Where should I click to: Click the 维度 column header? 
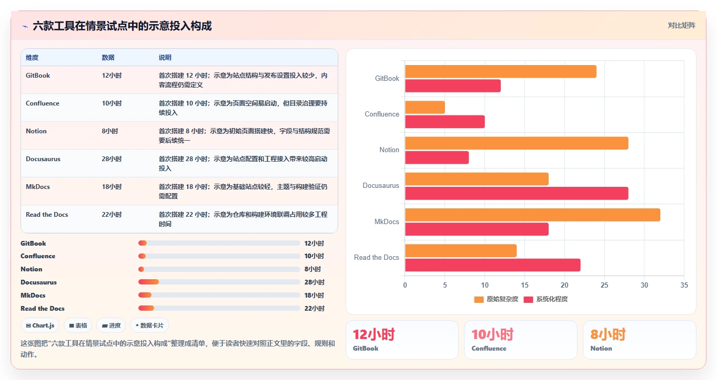(x=32, y=58)
